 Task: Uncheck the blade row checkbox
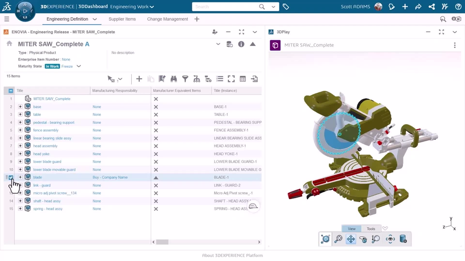(11, 177)
